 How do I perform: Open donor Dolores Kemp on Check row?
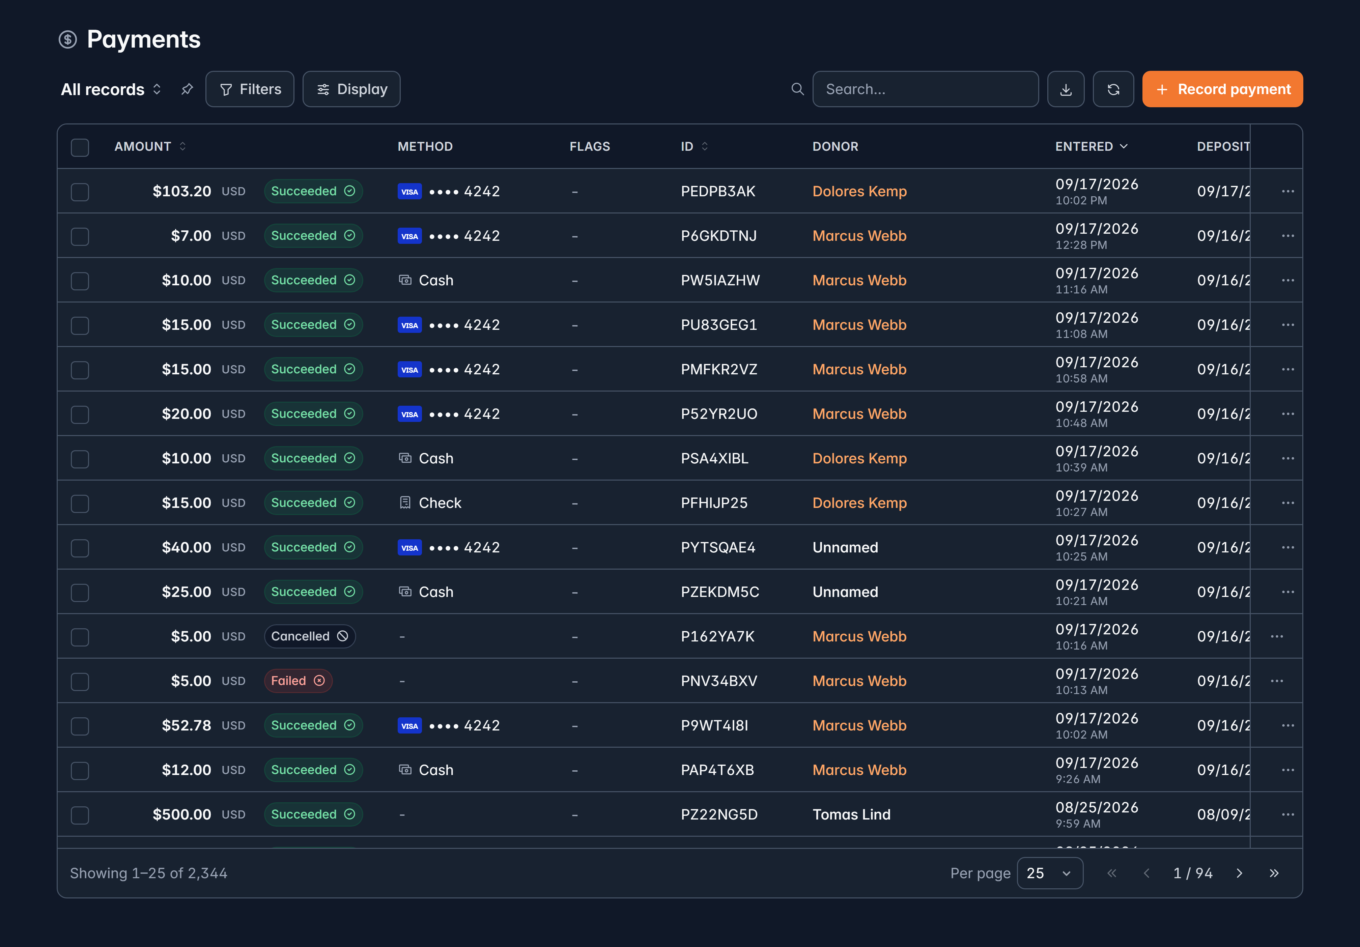click(859, 503)
